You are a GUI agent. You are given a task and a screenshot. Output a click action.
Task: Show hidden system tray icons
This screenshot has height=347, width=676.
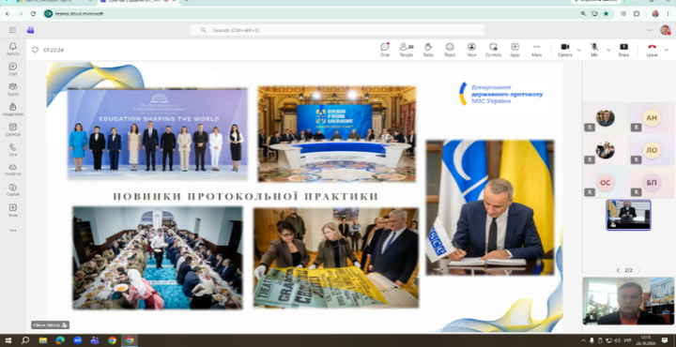point(584,340)
